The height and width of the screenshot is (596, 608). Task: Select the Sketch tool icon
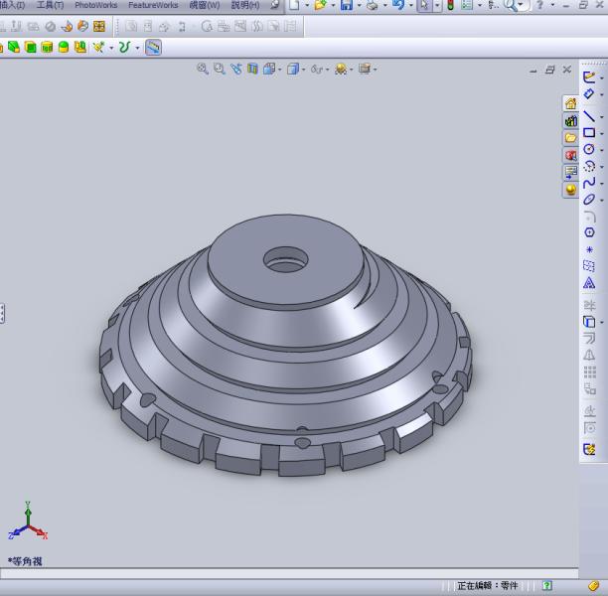589,76
